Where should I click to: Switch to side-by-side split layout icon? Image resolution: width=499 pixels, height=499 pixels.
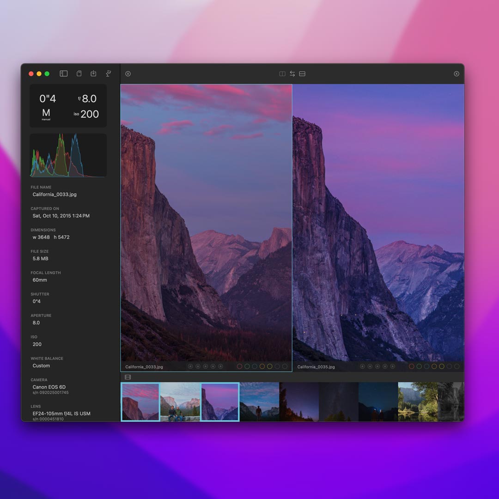pyautogui.click(x=282, y=74)
